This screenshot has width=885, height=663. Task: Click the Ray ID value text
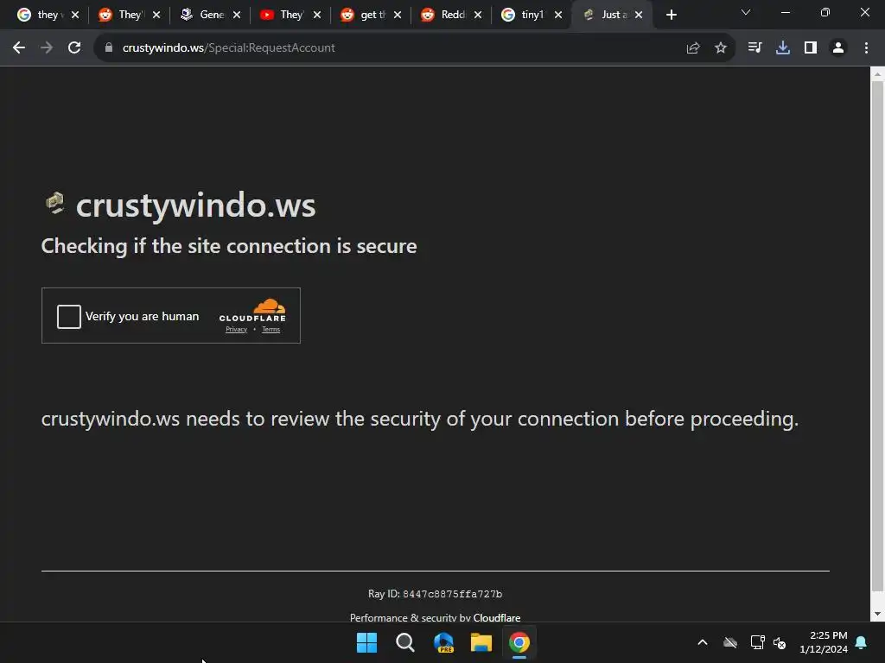click(452, 594)
